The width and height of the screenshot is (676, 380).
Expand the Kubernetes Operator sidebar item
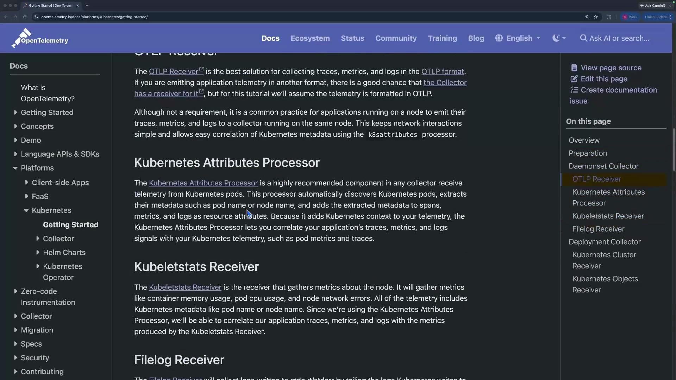point(38,266)
